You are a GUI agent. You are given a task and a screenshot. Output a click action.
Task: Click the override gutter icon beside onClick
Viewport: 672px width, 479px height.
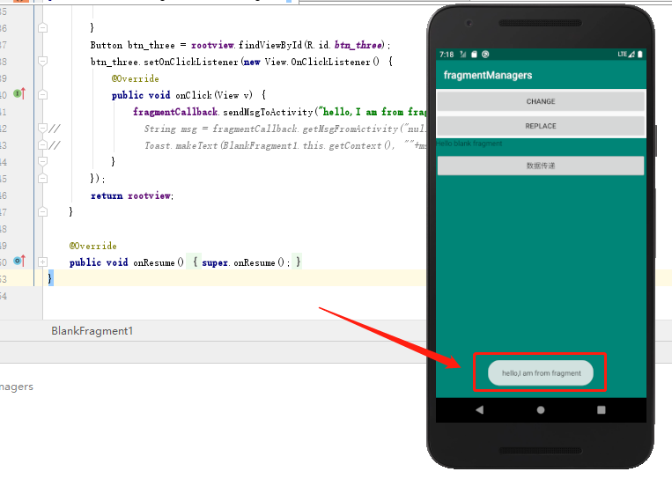(19, 93)
